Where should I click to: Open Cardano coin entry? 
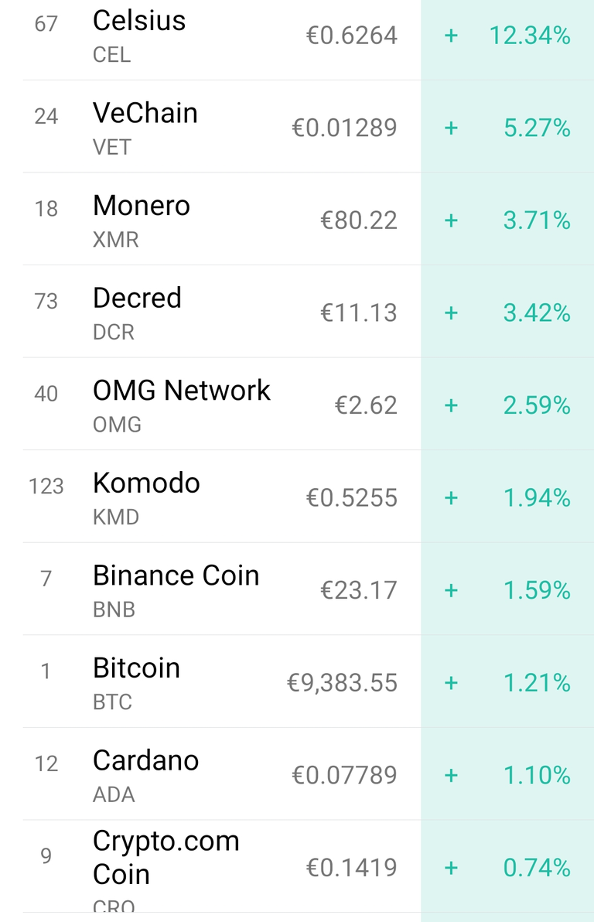tap(297, 773)
